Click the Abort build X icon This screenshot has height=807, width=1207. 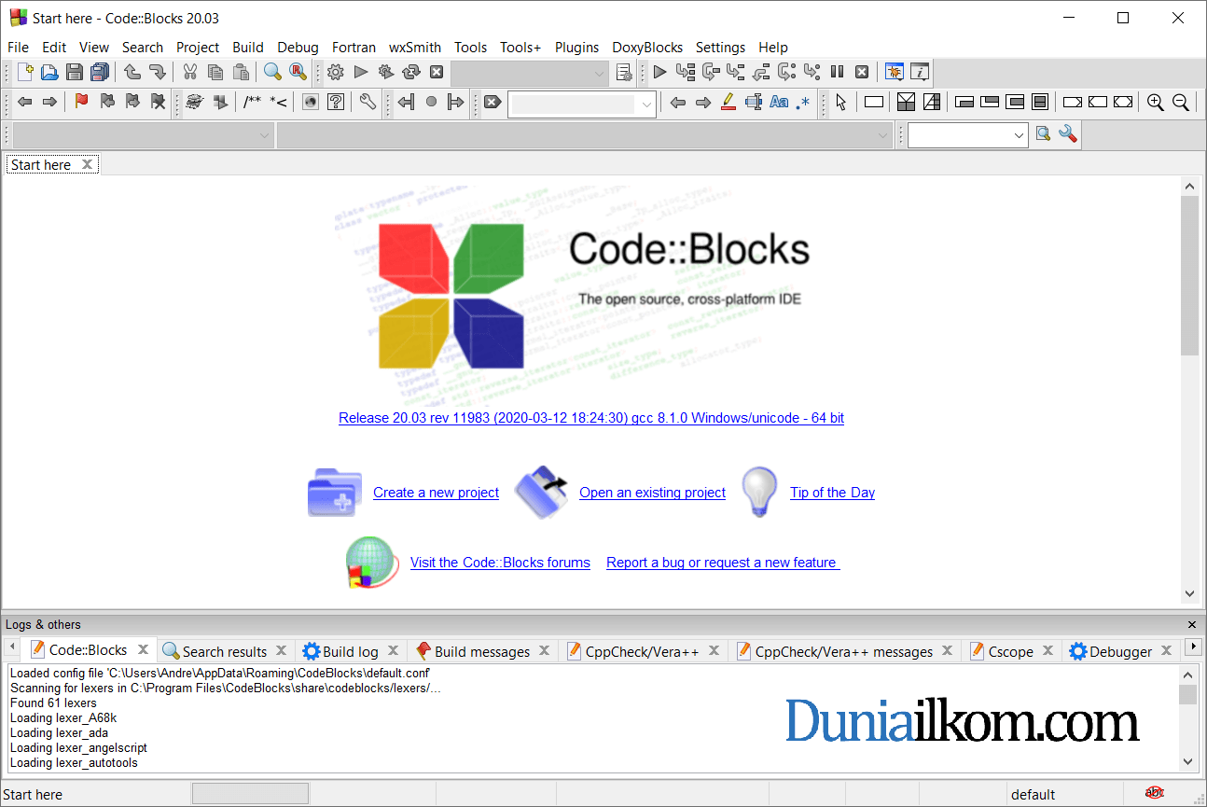[x=436, y=72]
